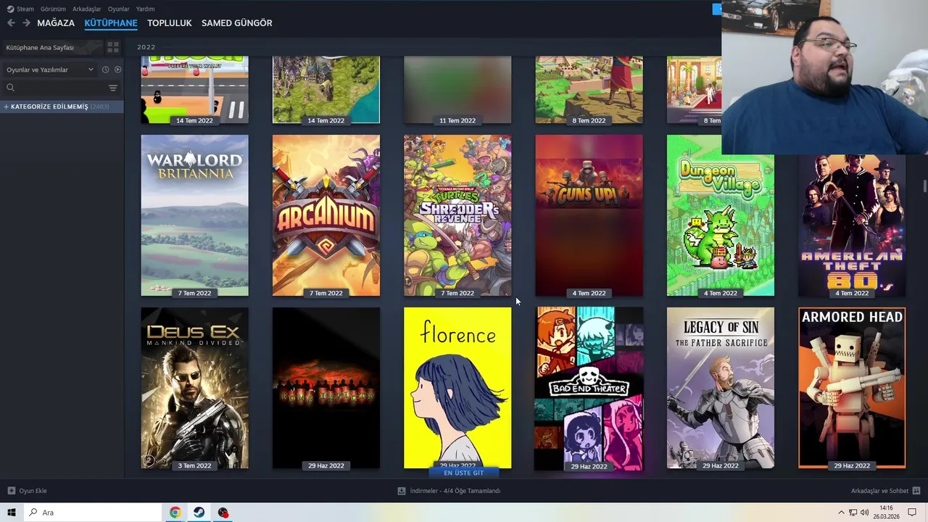Open the TOPLULUK tab
The image size is (928, 522).
[170, 23]
